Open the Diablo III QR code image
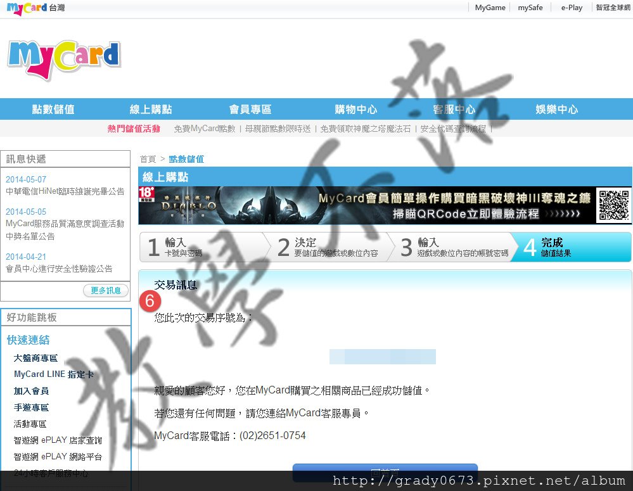The height and width of the screenshot is (491, 633). pos(613,205)
